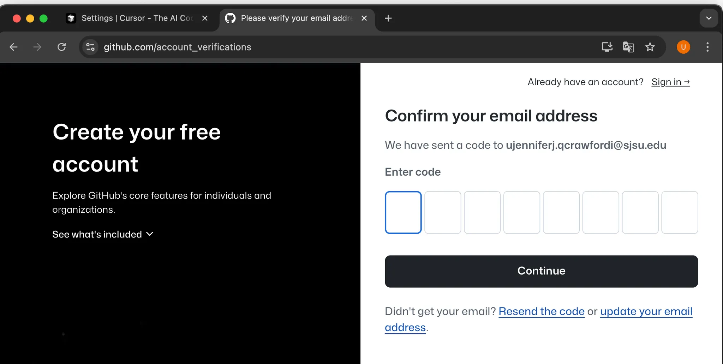Reload the GitHub verification page
The image size is (723, 364).
tap(62, 47)
